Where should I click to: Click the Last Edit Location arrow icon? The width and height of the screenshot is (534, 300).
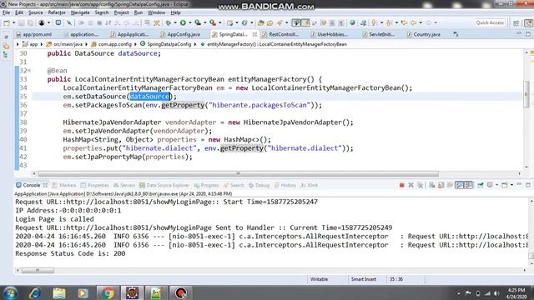404,22
